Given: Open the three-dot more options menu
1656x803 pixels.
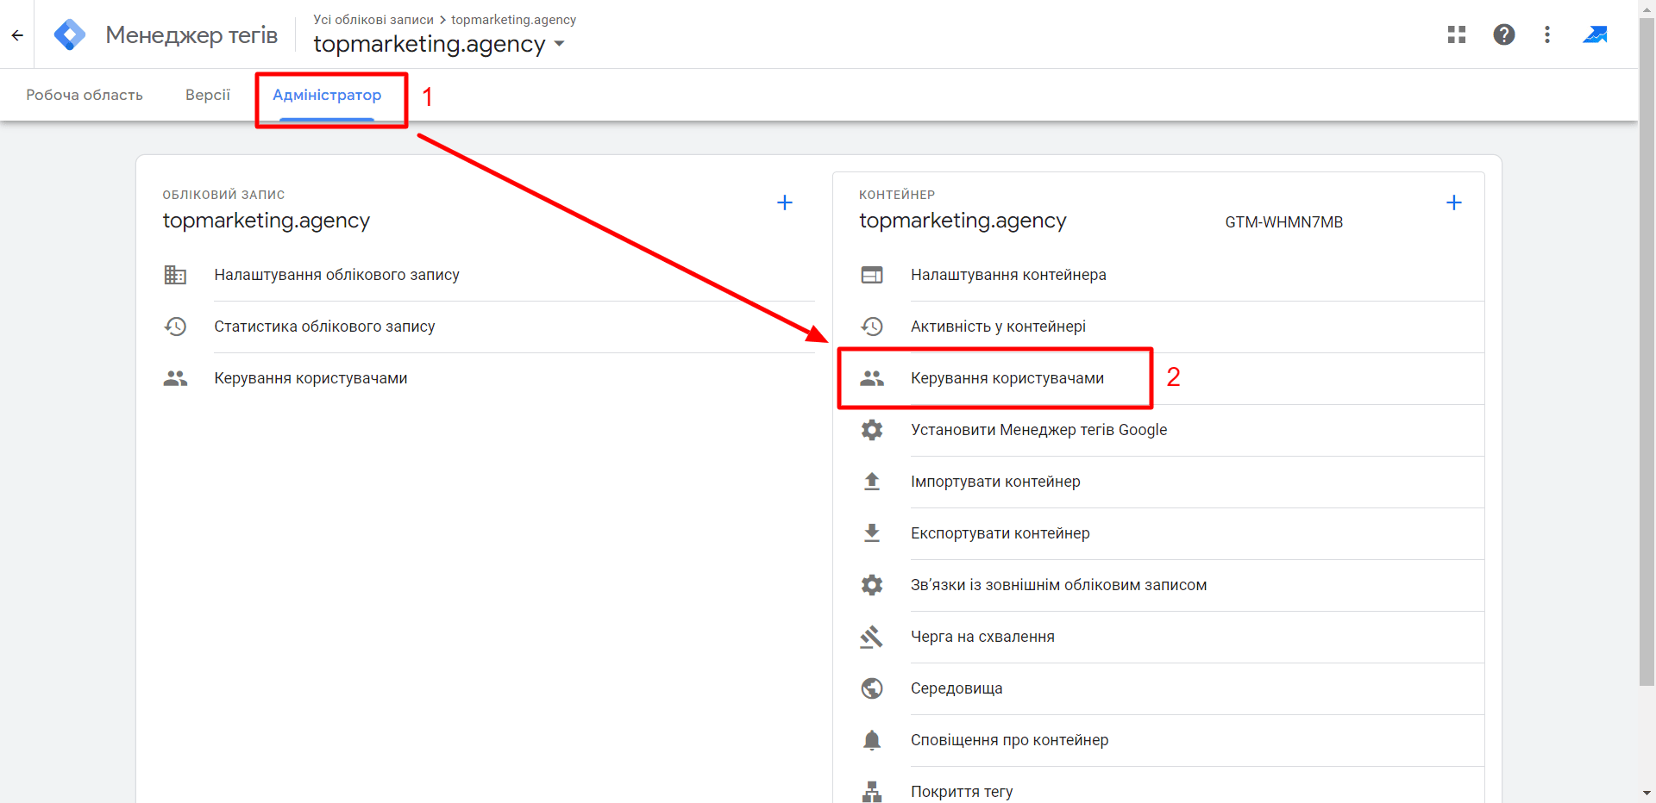Looking at the screenshot, I should pos(1547,34).
